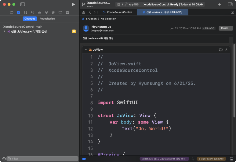236x162 pixels.
Task: Toggle the inspector panel on the right
Action: click(x=230, y=4)
